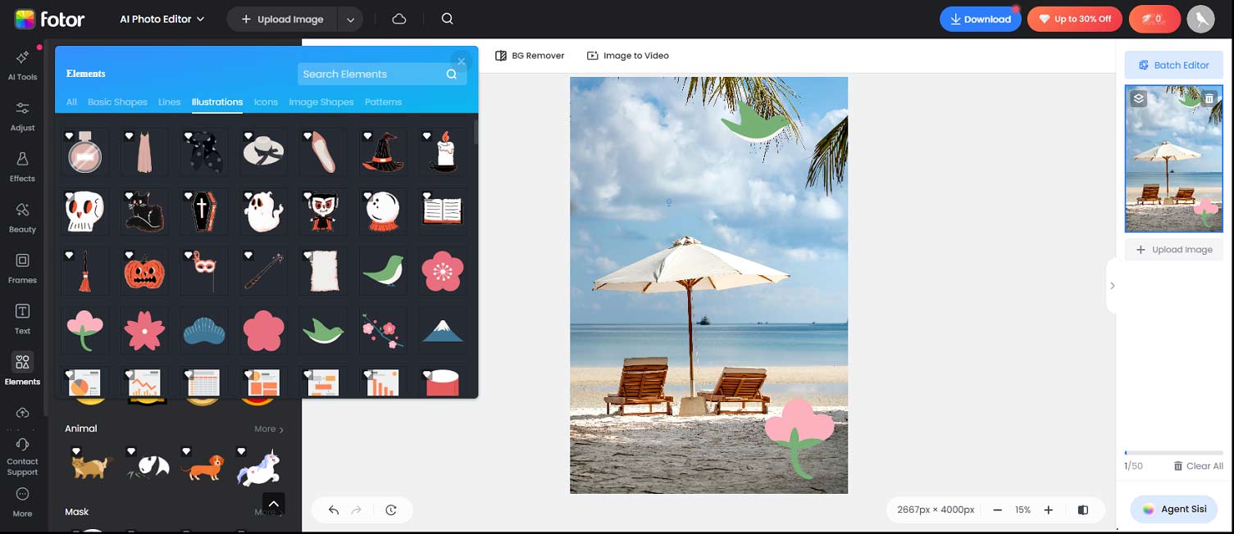This screenshot has height=534, width=1234.
Task: Undo the last edit
Action: (332, 509)
